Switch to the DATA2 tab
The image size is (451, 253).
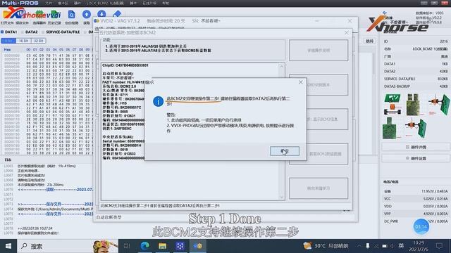click(30, 32)
